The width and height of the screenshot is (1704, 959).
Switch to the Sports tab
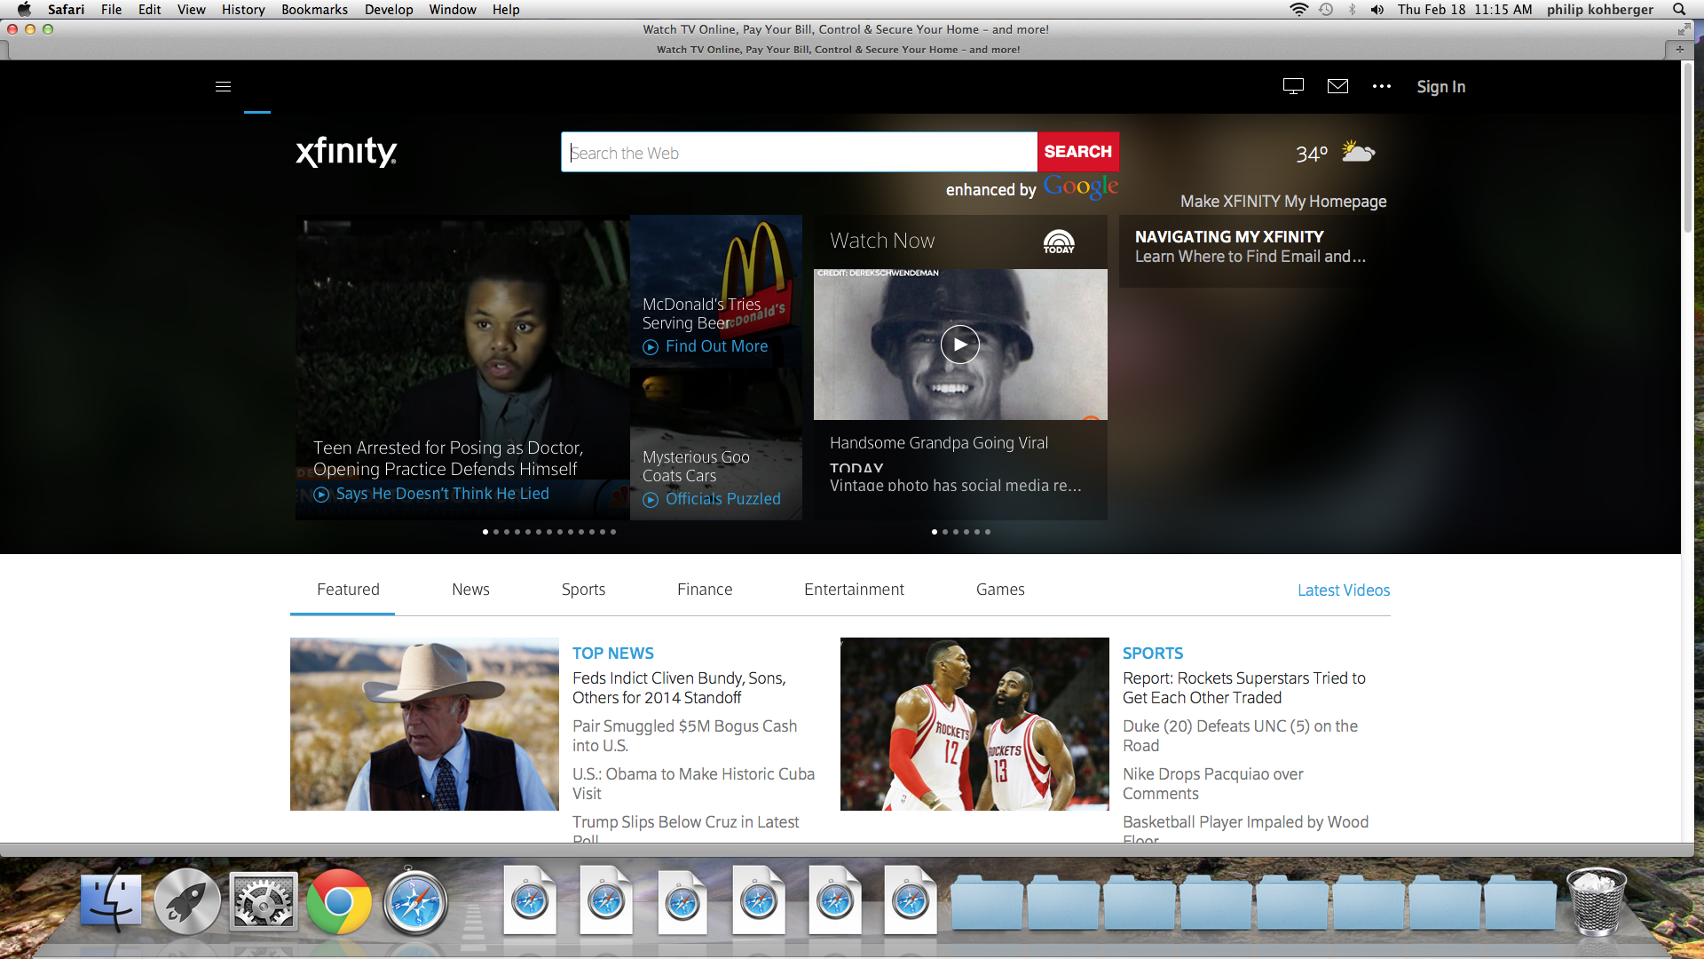(x=583, y=590)
